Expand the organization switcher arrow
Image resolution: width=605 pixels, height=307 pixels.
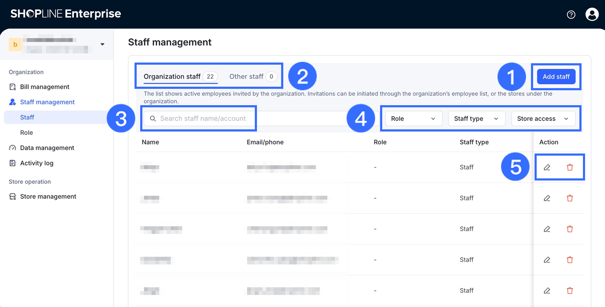tap(102, 44)
